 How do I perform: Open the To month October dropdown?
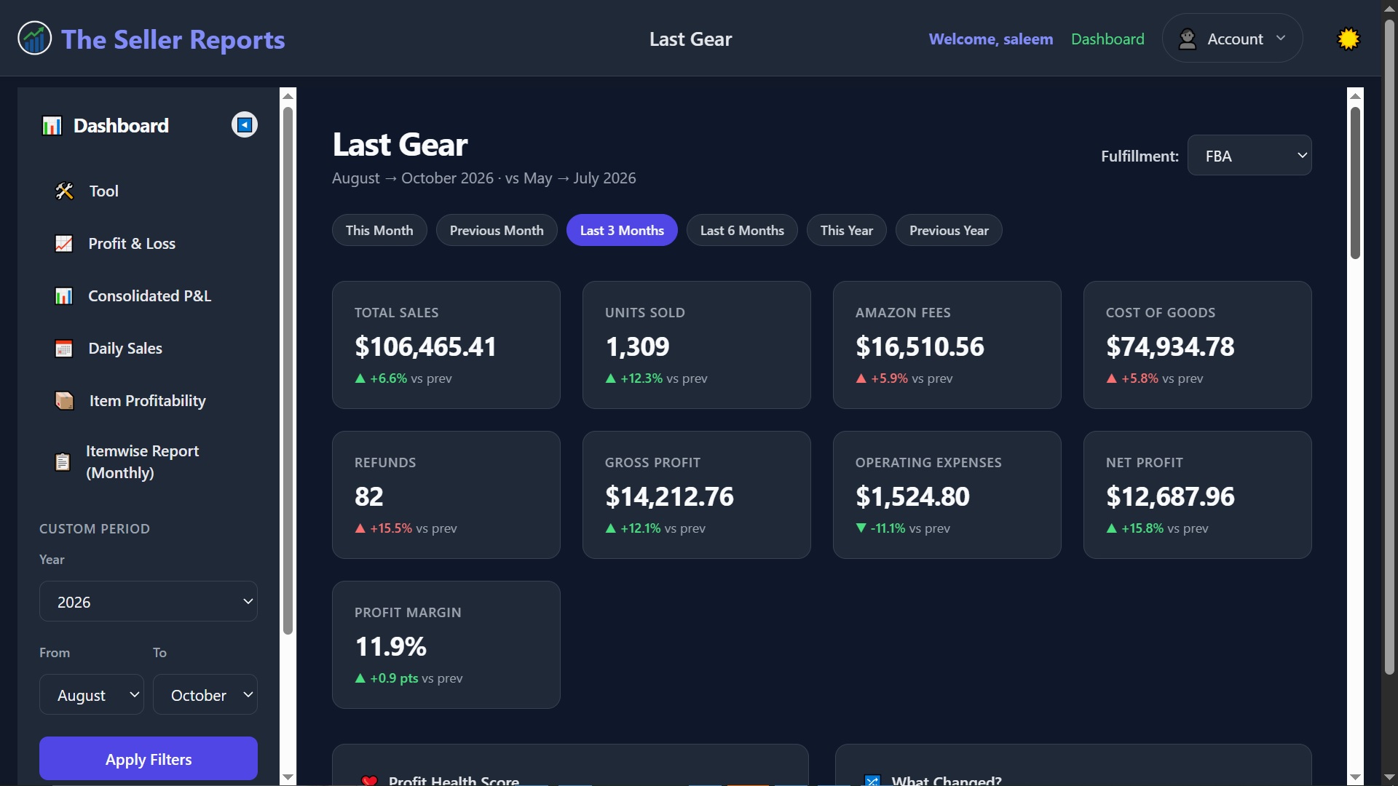(205, 695)
